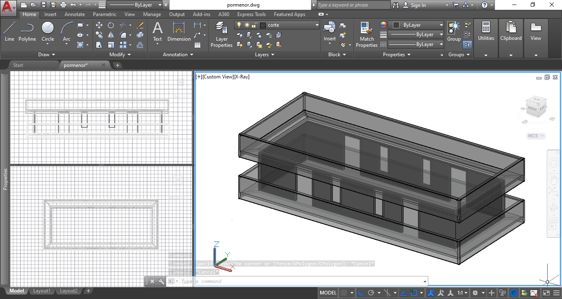Switch to the Annotate ribbon tab

pos(74,14)
